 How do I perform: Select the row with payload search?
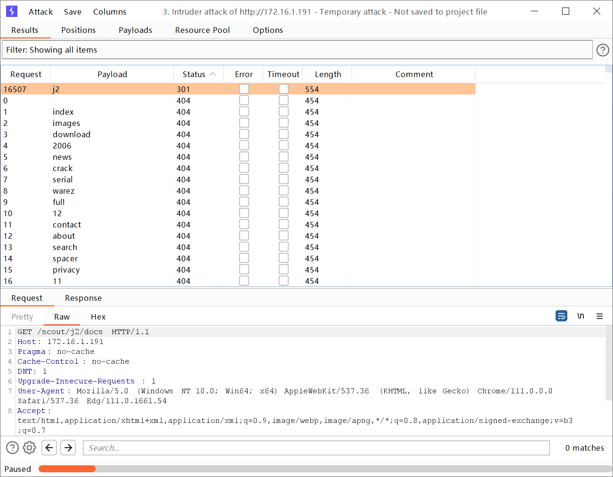(238, 247)
